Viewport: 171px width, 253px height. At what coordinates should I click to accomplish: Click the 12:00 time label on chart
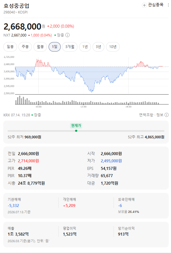tap(83, 107)
